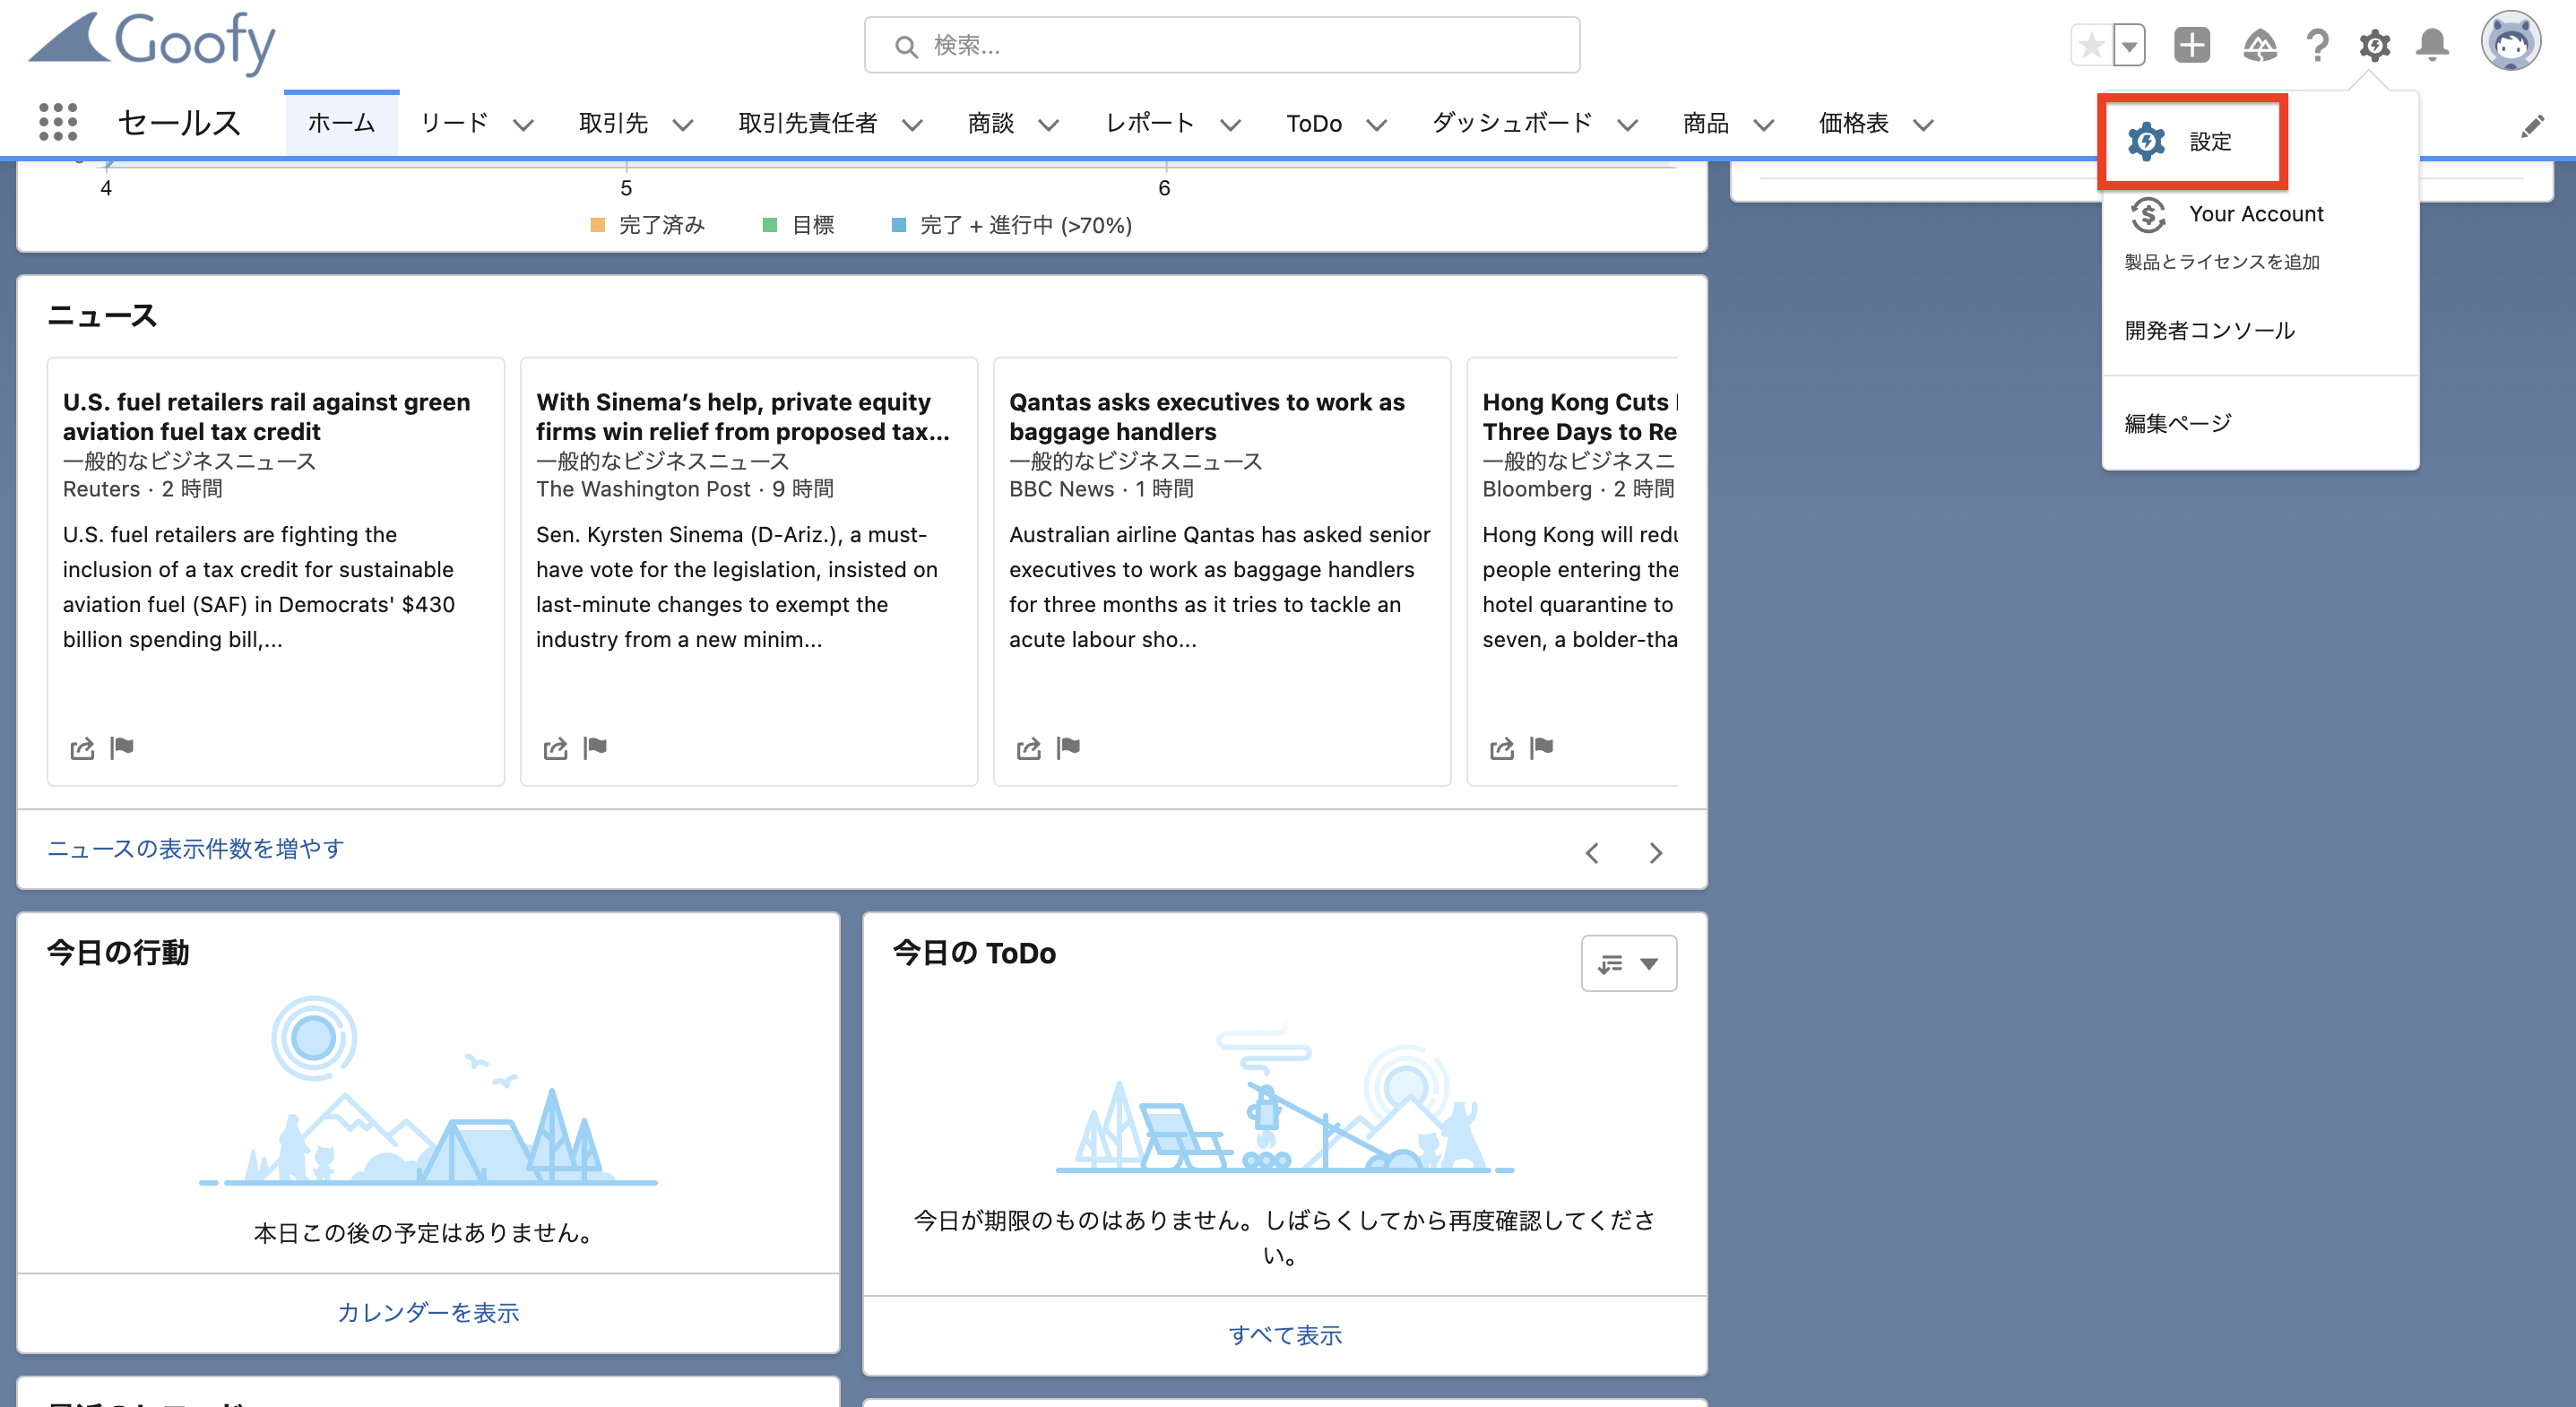The image size is (2576, 1407).
Task: Open the レポート tab
Action: point(1150,123)
